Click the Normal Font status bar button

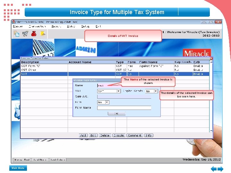(x=22, y=160)
